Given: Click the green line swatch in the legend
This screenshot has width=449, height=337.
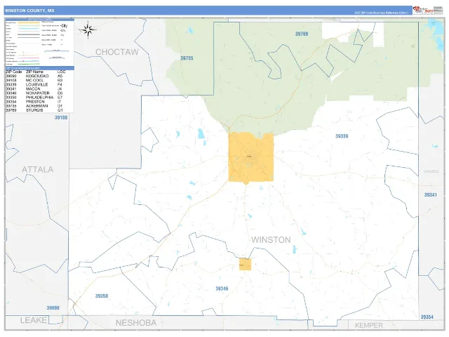Looking at the screenshot, I should click(29, 64).
